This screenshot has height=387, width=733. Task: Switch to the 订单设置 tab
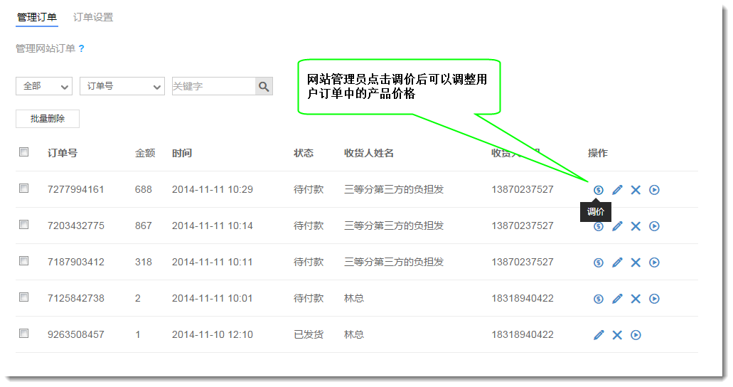coord(93,17)
